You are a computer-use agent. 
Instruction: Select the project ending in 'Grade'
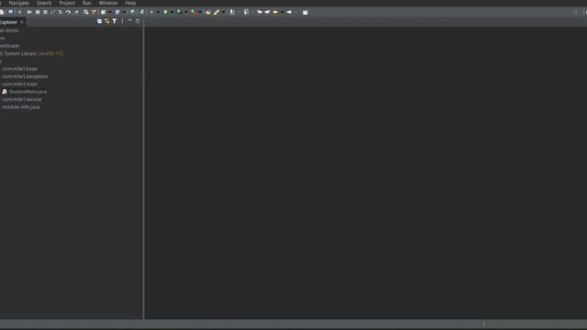coord(10,46)
